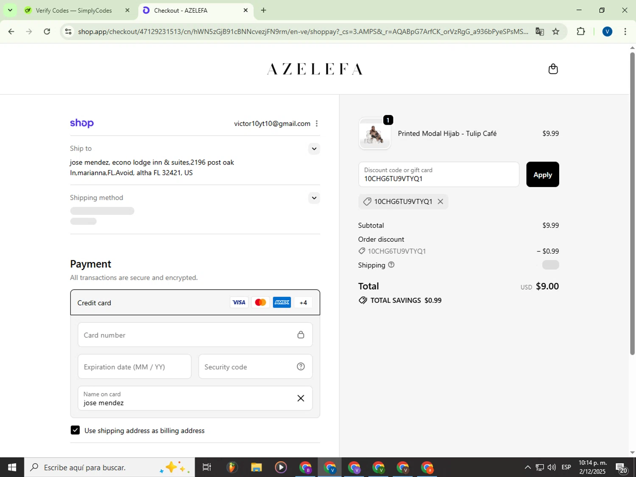Click the Mastercard logo
636x477 pixels.
pyautogui.click(x=260, y=302)
